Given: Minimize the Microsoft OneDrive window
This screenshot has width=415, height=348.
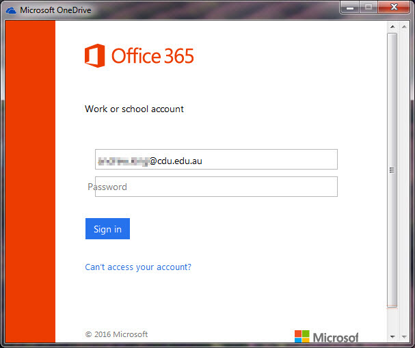Looking at the screenshot, I should point(350,7).
